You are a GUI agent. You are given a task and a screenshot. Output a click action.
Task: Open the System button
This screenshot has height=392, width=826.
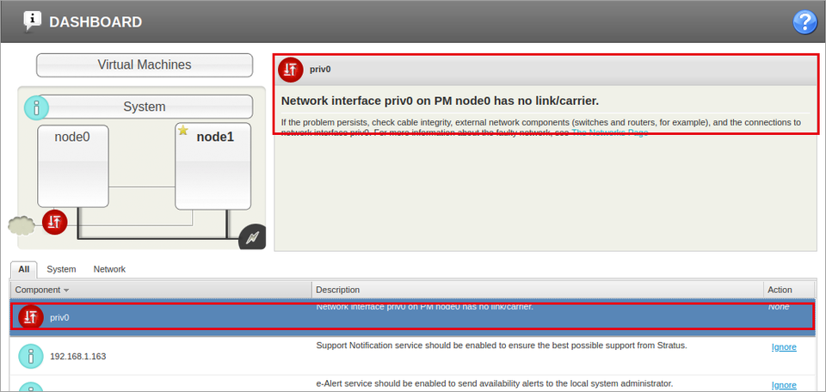pyautogui.click(x=145, y=107)
